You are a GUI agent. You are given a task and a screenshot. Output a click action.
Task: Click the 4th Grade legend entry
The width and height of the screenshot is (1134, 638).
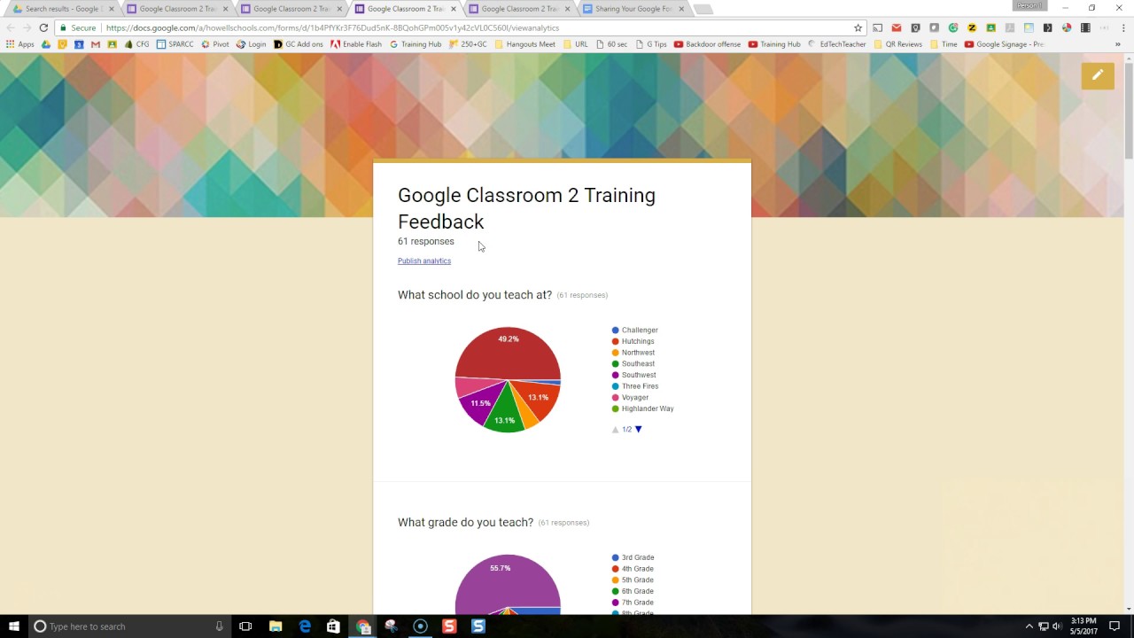coord(633,569)
